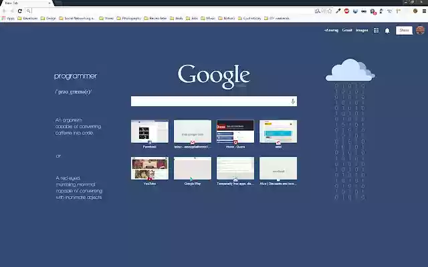Start voice search with microphone icon

click(x=293, y=101)
